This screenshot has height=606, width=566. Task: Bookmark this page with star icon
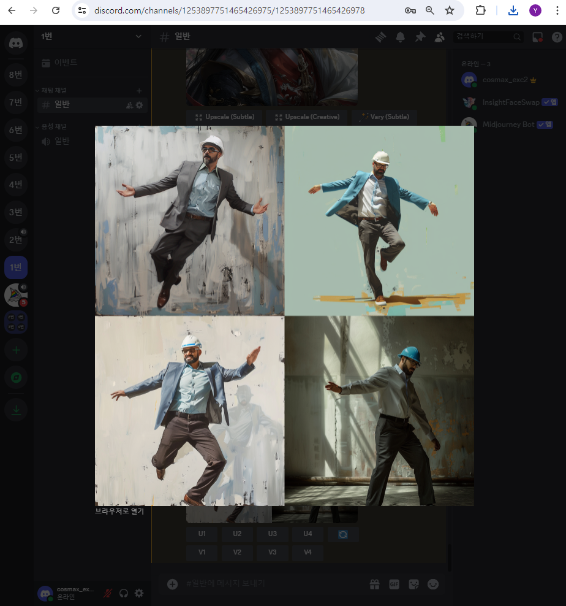450,10
